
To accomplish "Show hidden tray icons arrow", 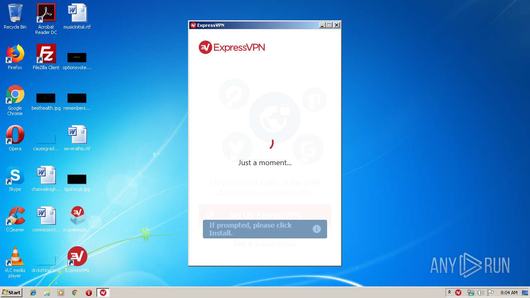I will 449,293.
